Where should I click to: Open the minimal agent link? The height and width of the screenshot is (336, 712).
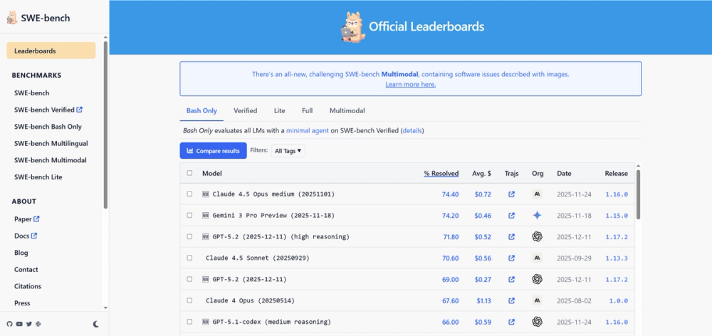[x=308, y=131]
